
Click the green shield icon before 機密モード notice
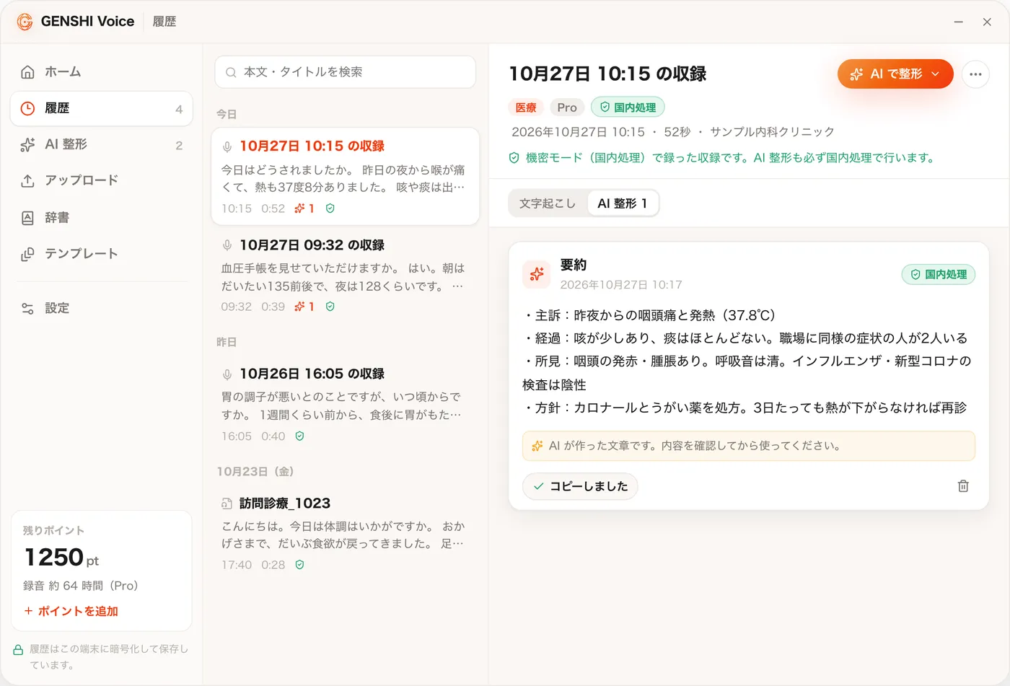click(514, 158)
